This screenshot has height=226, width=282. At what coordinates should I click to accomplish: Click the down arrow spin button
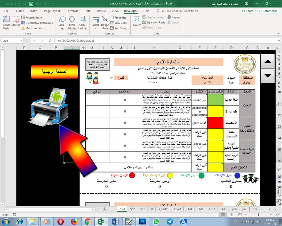(268, 76)
